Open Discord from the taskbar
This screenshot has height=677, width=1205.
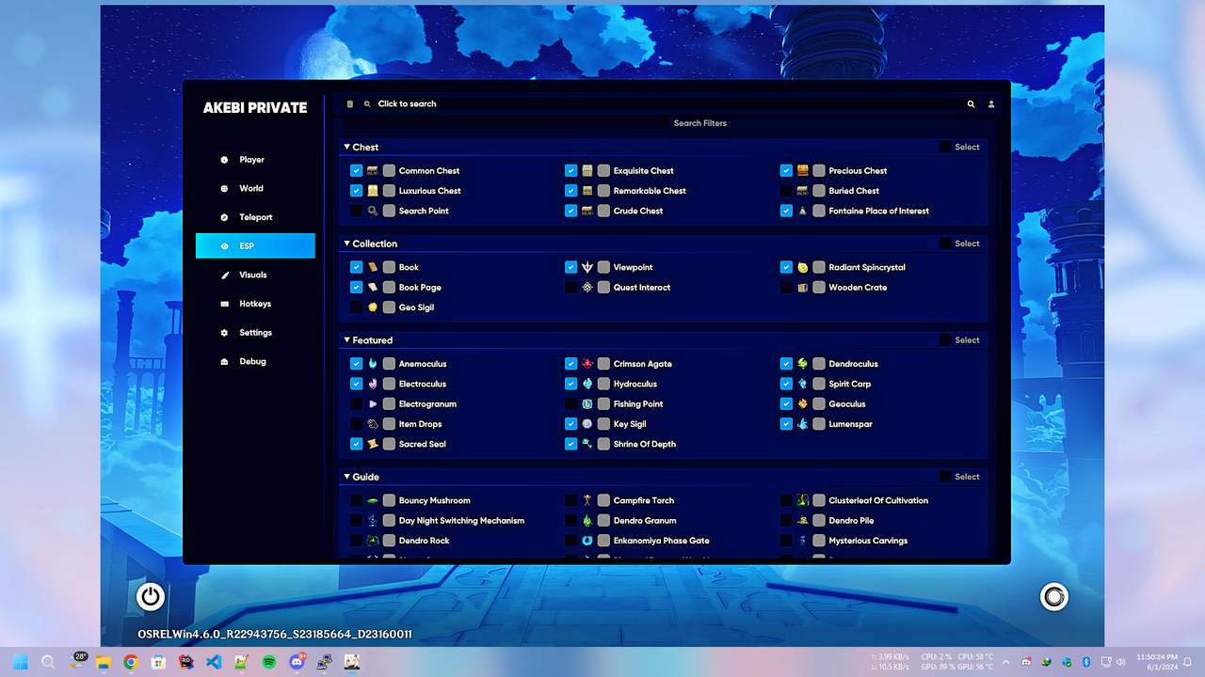[x=297, y=662]
